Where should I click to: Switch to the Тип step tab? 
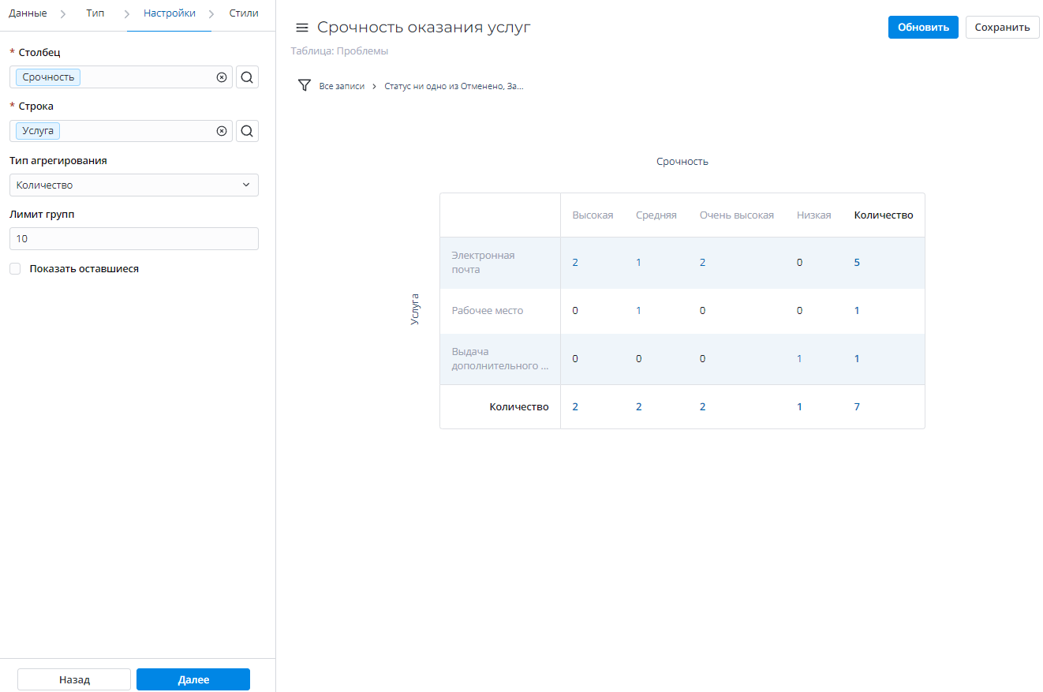95,13
